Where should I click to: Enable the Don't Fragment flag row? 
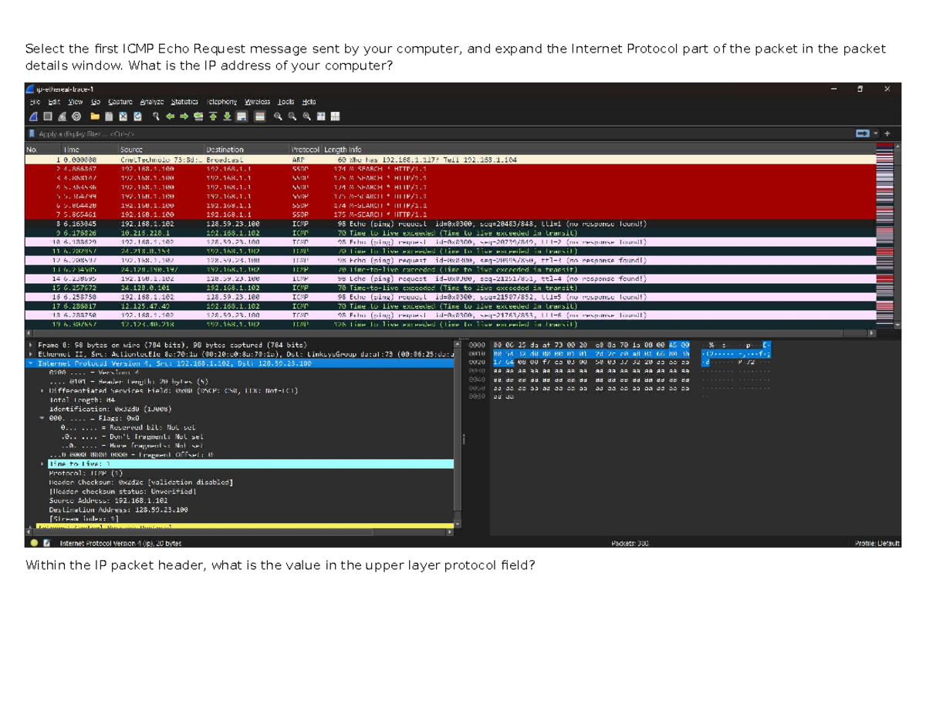(123, 437)
